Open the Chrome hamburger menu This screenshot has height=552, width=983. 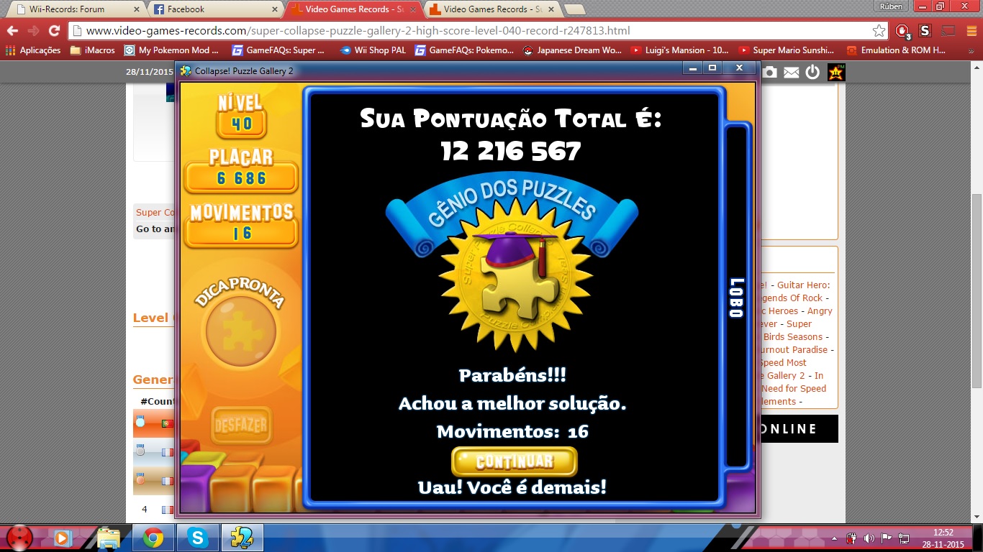[970, 31]
